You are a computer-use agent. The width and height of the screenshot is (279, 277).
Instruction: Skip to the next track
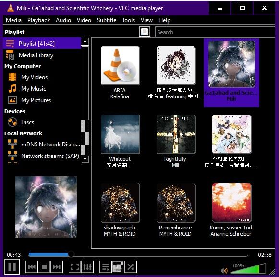point(57,267)
